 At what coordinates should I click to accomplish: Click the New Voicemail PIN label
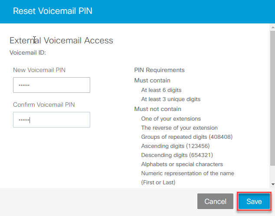click(x=39, y=70)
